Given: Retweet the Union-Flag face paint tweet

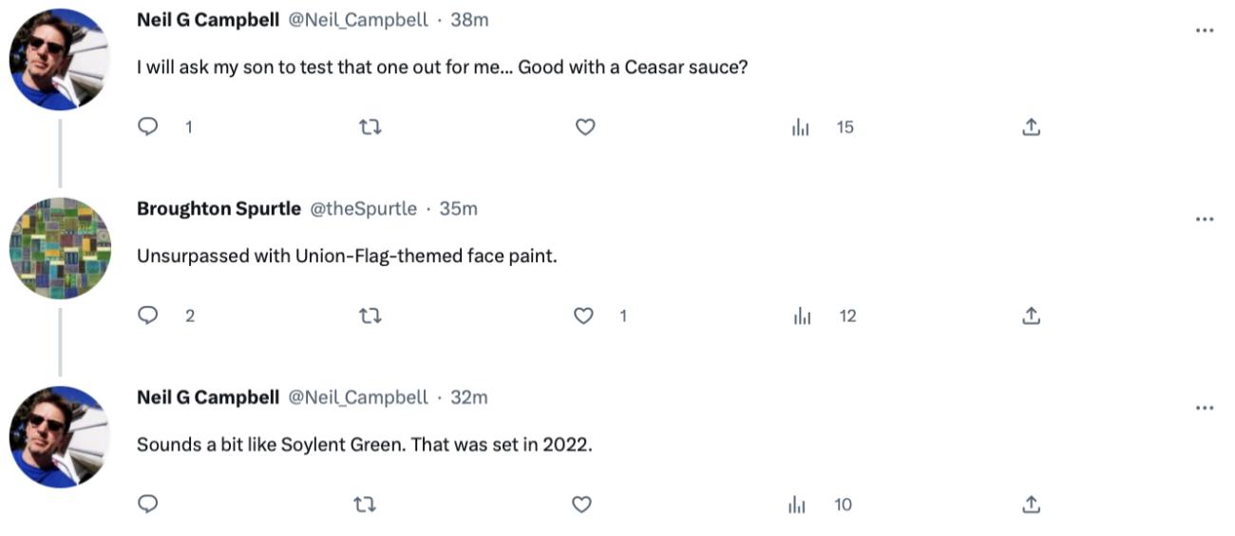Looking at the screenshot, I should click(x=369, y=316).
